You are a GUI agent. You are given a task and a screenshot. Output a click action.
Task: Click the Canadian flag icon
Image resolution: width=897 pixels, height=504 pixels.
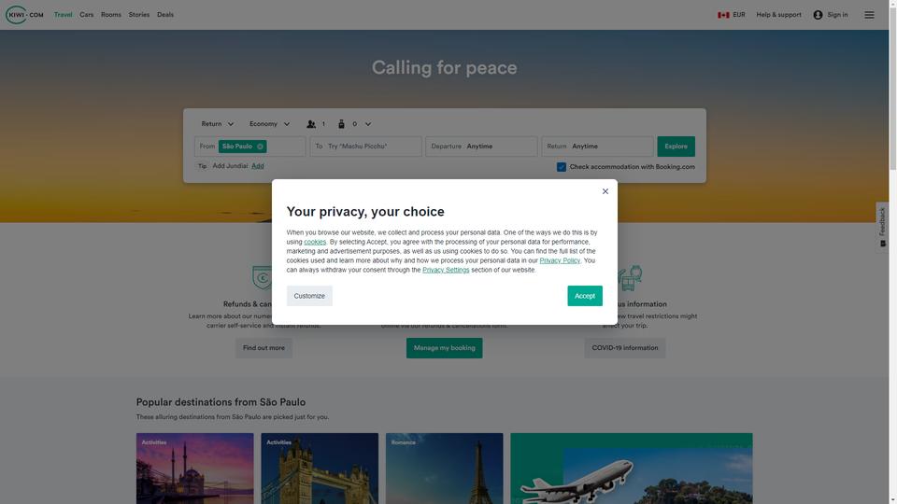723,15
